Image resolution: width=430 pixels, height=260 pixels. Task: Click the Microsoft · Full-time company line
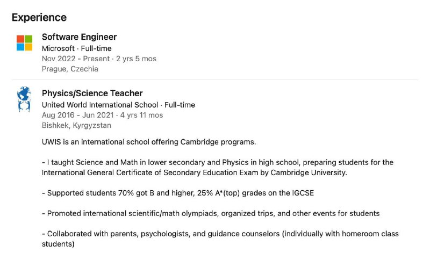(x=77, y=48)
